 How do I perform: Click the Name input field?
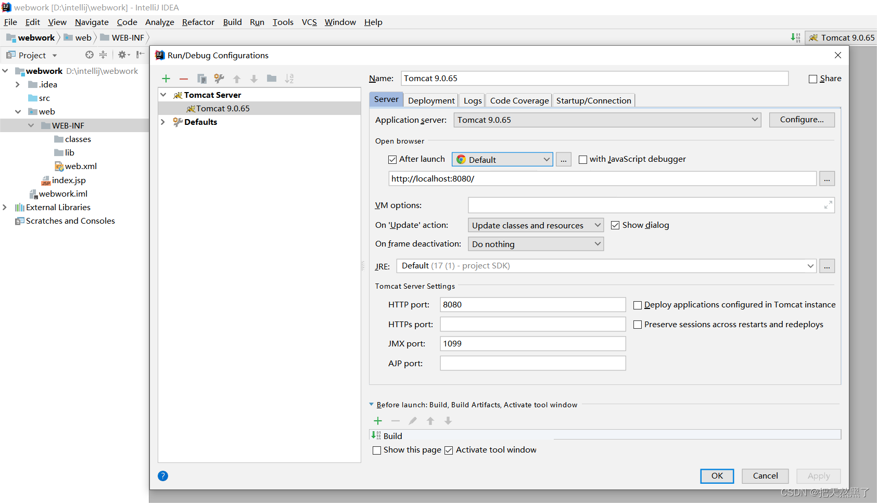[x=595, y=79]
